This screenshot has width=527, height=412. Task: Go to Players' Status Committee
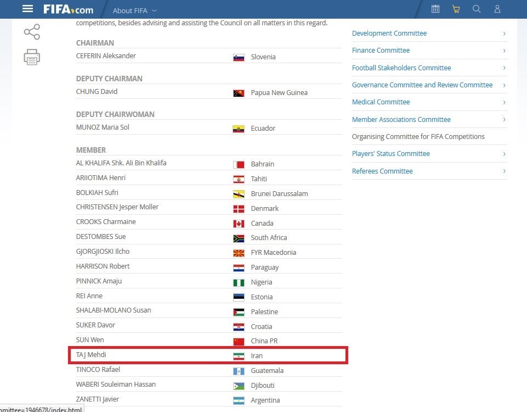click(x=390, y=154)
